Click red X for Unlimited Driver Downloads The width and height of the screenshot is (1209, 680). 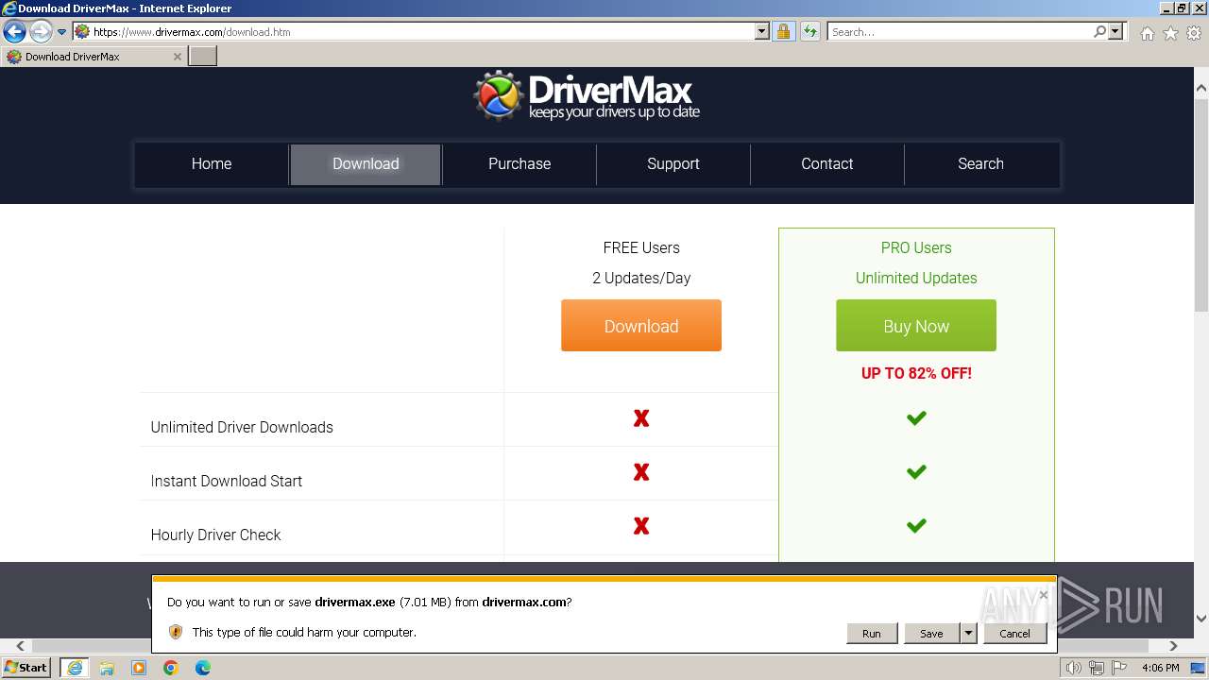pos(641,417)
